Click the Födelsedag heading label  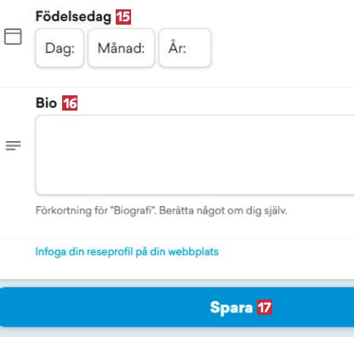click(73, 17)
